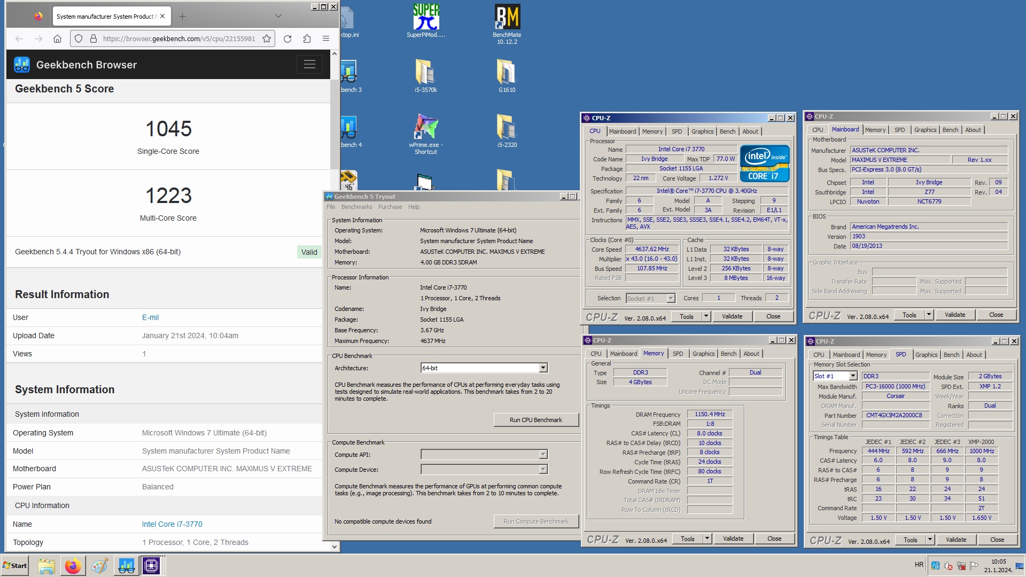Expand Tools arrow in CPU-Z SPD window
This screenshot has height=577, width=1026.
point(930,540)
